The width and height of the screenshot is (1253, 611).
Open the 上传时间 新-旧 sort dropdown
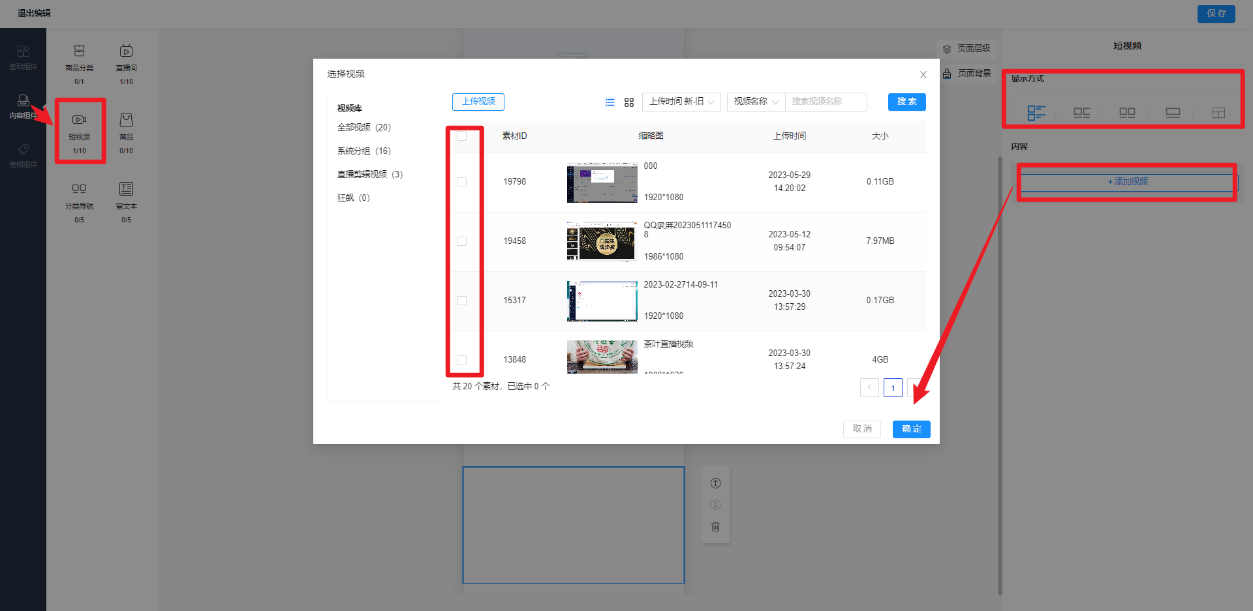[681, 102]
